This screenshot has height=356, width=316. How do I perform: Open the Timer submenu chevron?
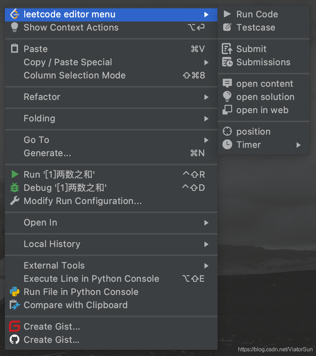[x=299, y=145]
